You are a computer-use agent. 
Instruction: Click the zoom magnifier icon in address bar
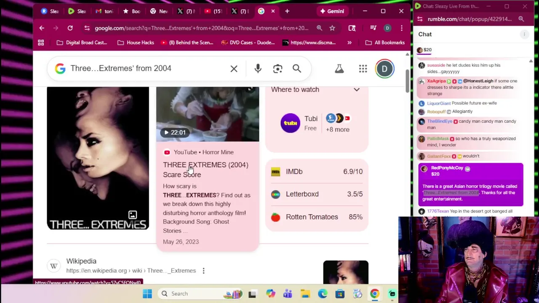click(319, 28)
